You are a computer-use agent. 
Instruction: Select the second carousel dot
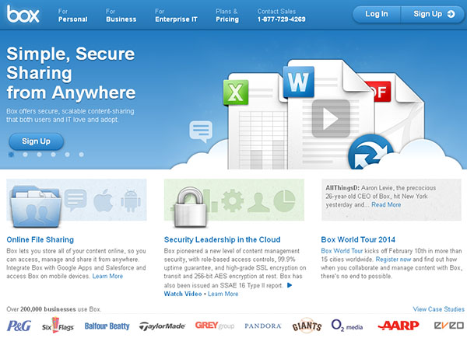(26, 155)
